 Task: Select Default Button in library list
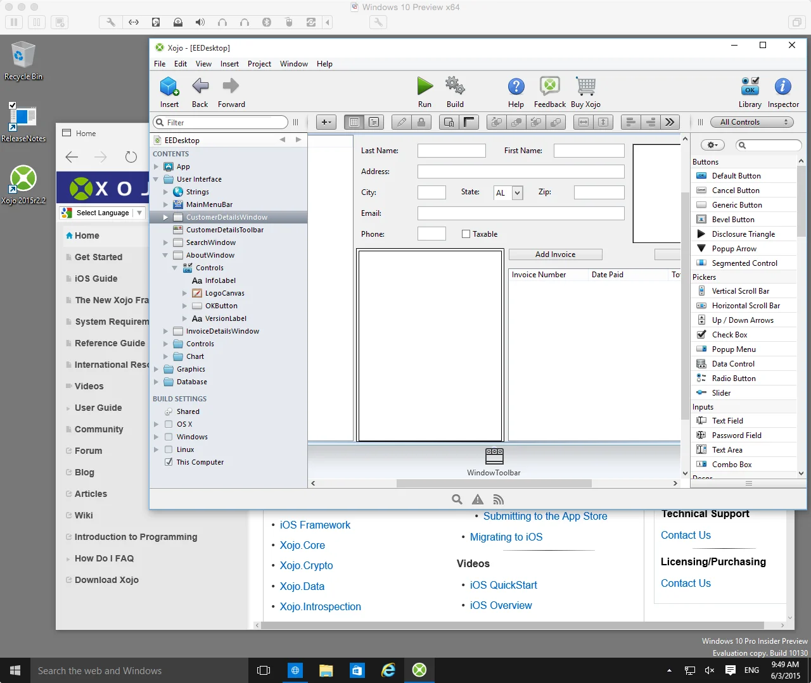pyautogui.click(x=736, y=176)
